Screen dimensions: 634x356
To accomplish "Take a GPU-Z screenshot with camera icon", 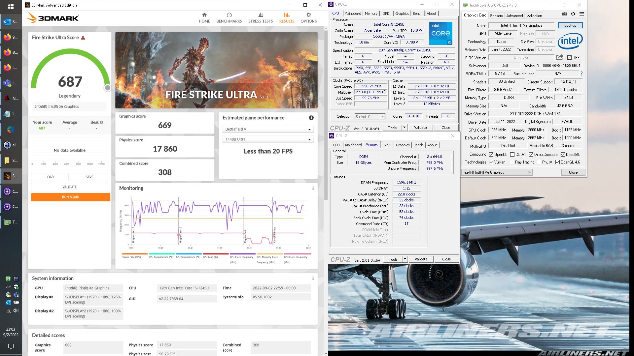I will coord(565,14).
